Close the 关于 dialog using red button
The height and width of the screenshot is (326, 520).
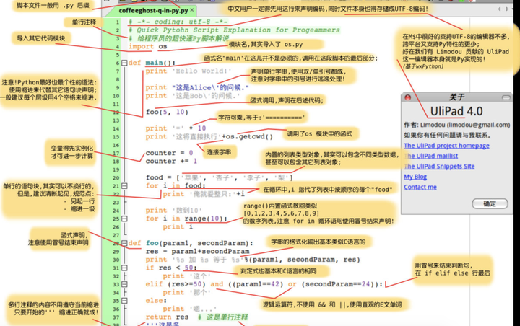(407, 97)
